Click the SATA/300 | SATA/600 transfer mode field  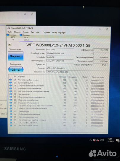60,61
